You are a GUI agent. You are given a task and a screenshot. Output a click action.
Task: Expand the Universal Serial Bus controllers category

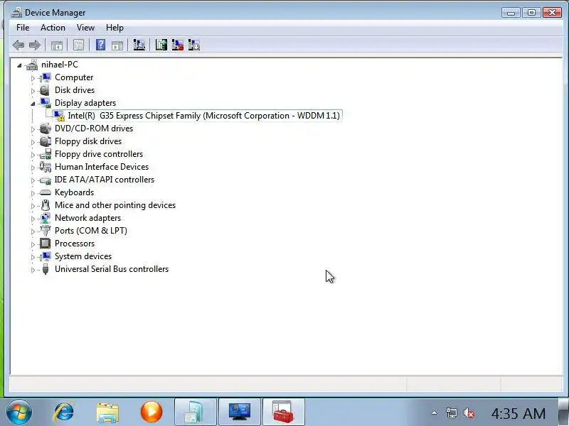tap(33, 270)
